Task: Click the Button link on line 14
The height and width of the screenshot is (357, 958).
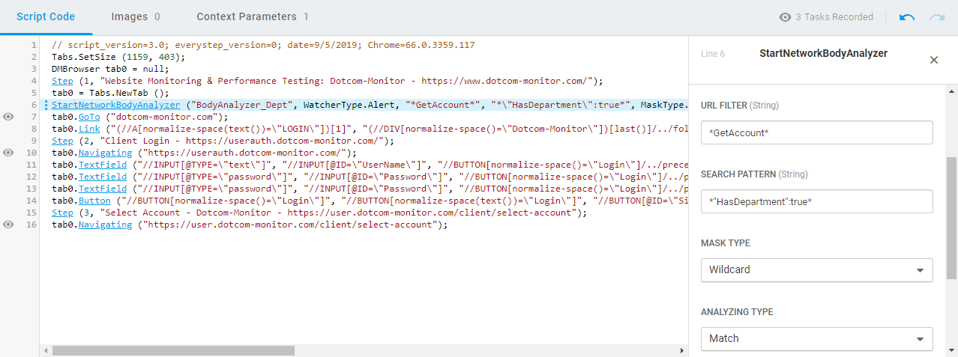Action: [x=94, y=201]
